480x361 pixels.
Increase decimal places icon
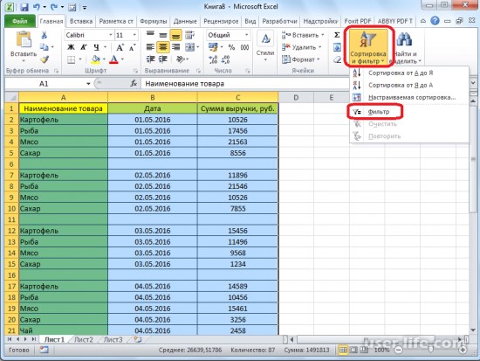213,59
